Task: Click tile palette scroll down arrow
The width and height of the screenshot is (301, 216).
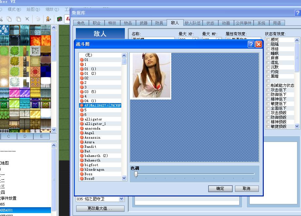Action: coord(54,130)
